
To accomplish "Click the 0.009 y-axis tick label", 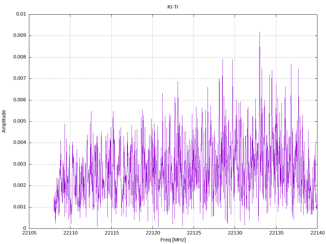I will [x=20, y=35].
